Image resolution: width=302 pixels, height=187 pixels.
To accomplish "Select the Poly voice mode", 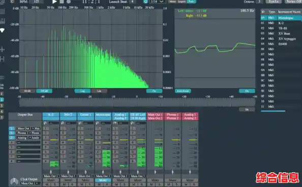I will pyautogui.click(x=191, y=2).
